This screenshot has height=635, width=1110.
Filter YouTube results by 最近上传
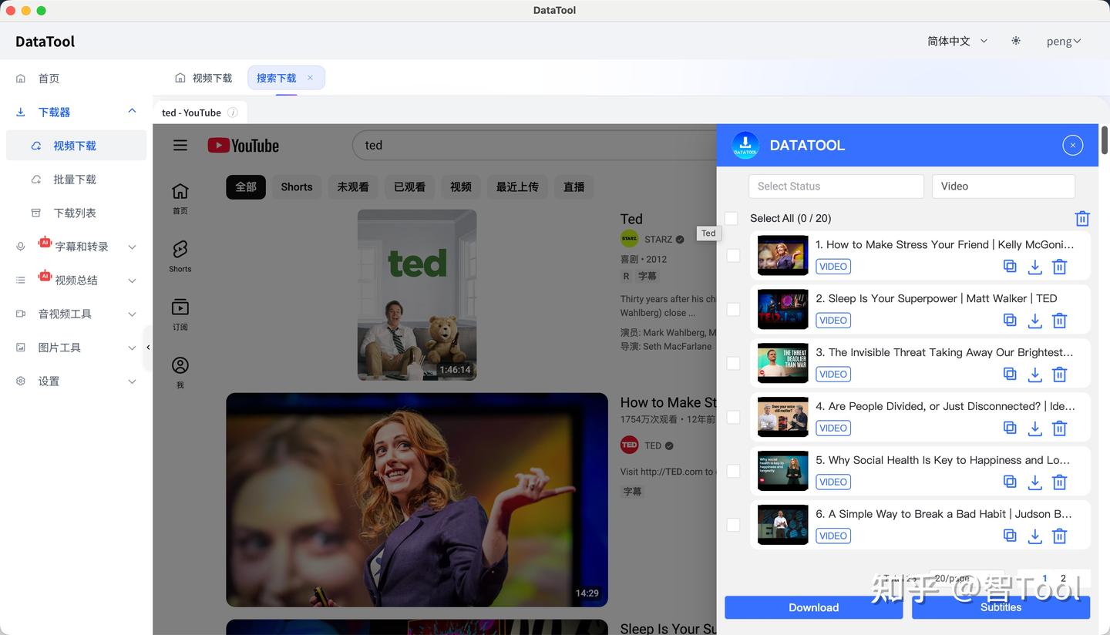coord(517,186)
